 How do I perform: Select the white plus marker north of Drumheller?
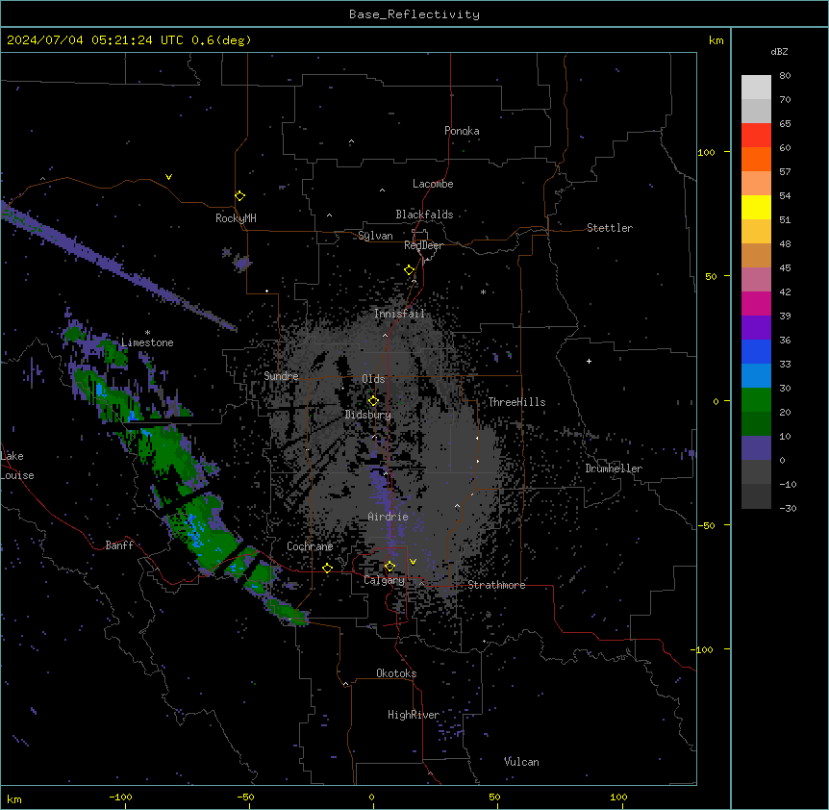589,361
